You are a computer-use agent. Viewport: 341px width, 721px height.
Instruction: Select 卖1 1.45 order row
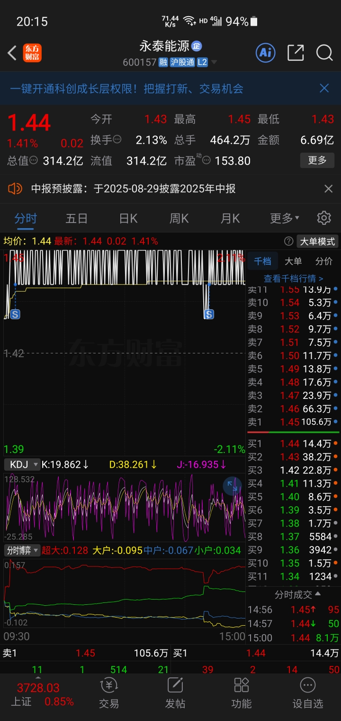coord(293,422)
